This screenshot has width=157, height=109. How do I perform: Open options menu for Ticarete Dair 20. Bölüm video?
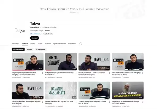pos(109,102)
